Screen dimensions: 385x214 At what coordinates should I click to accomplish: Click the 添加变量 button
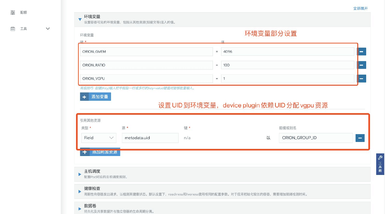coord(96,97)
